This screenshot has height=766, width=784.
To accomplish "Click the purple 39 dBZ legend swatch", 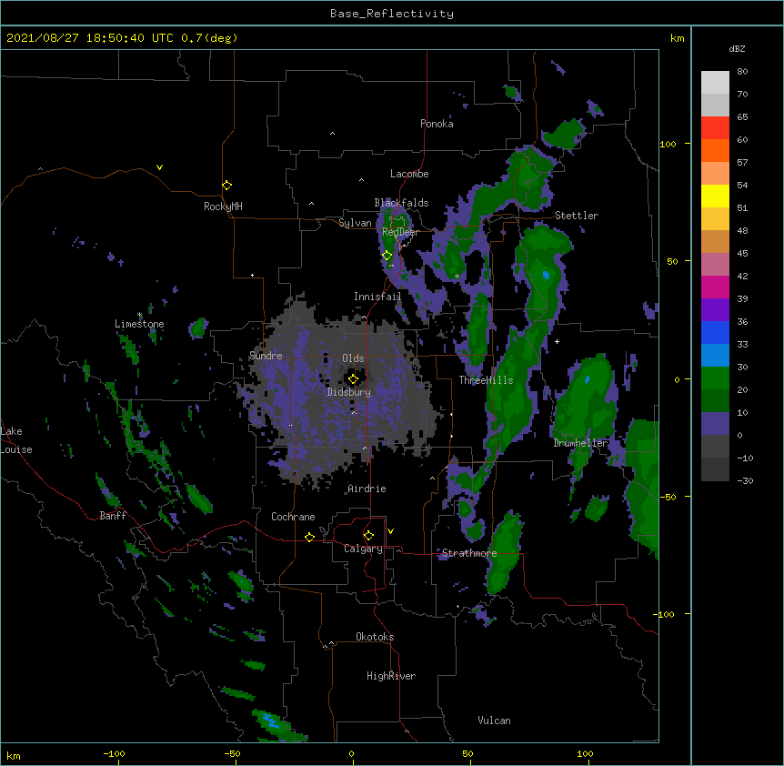I will pyautogui.click(x=715, y=310).
